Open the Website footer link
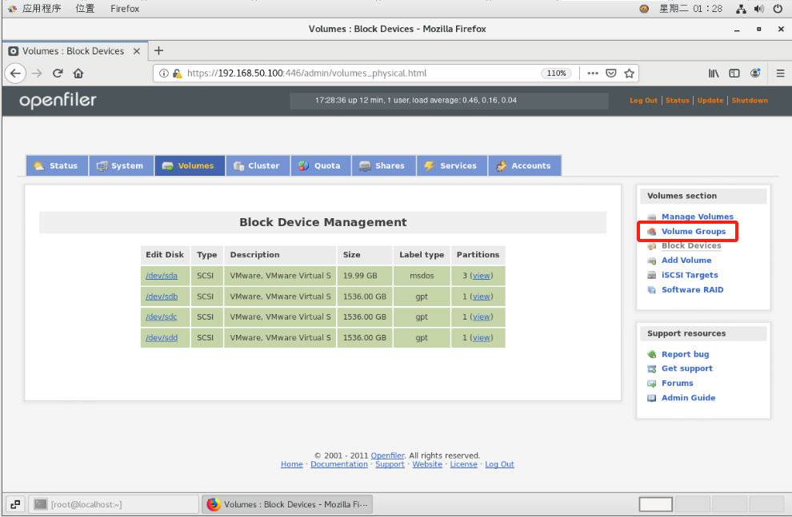Image resolution: width=792 pixels, height=517 pixels. (427, 464)
